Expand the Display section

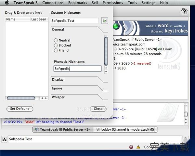tap(79, 80)
